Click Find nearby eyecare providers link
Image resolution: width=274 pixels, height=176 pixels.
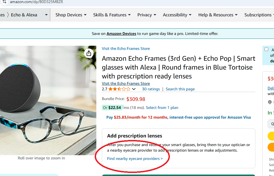click(x=135, y=159)
